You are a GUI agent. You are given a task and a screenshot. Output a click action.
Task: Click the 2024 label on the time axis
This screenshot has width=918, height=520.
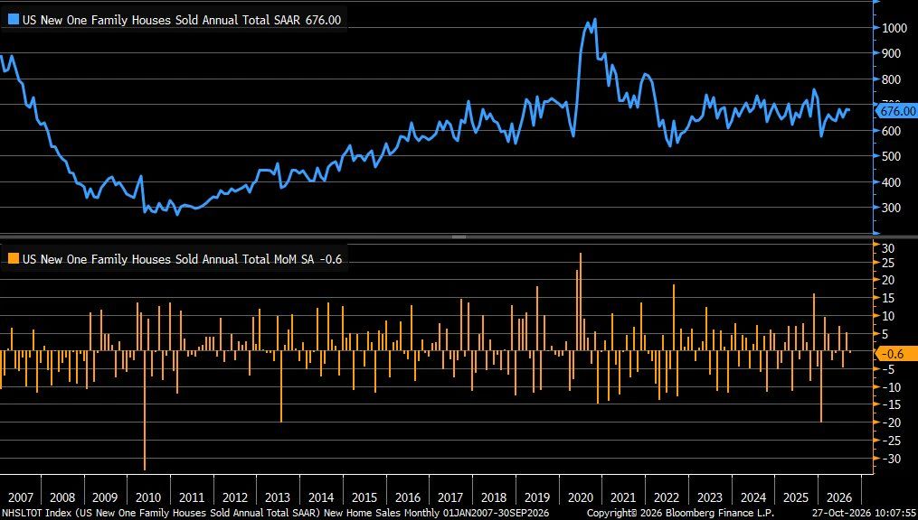(753, 497)
